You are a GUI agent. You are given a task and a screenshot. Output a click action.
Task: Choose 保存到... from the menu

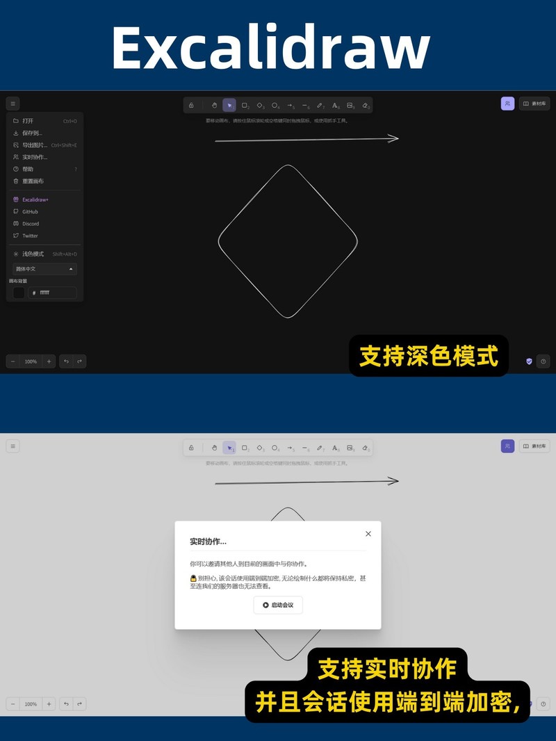(x=45, y=133)
